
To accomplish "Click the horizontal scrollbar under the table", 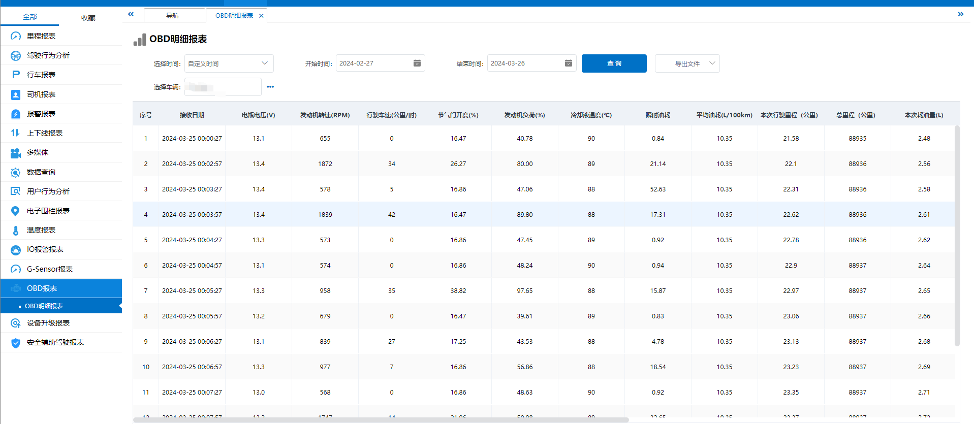I will (381, 420).
